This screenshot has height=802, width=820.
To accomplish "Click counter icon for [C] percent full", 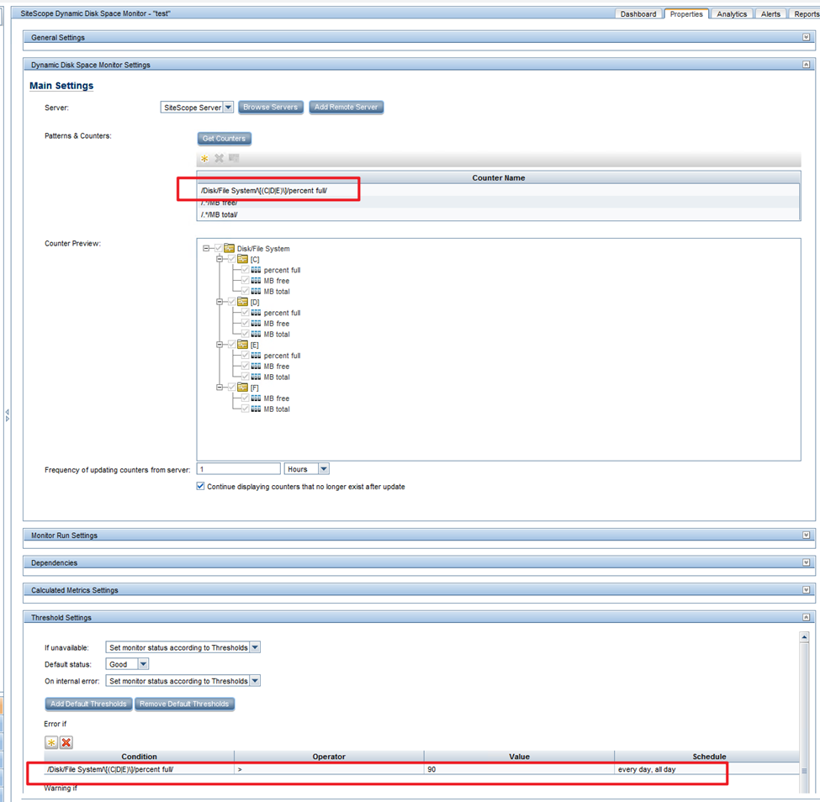I will pyautogui.click(x=256, y=270).
